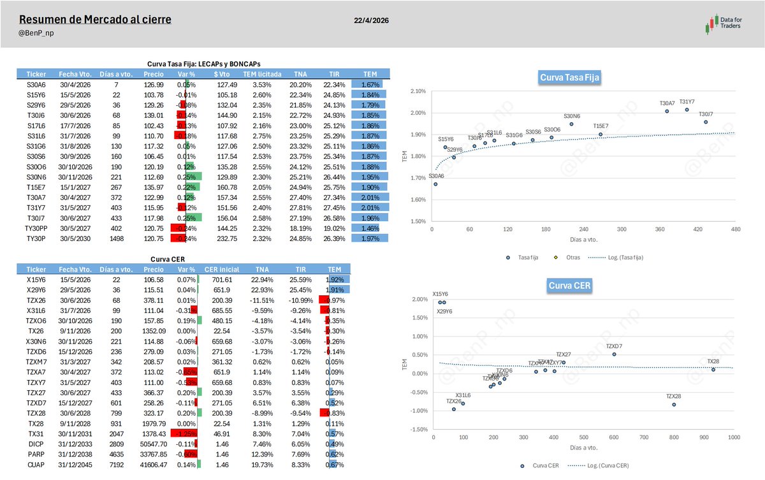Screen dimensions: 765x480
Task: Click the -1.50% y-axis label in CER chart
Action: coord(418,430)
